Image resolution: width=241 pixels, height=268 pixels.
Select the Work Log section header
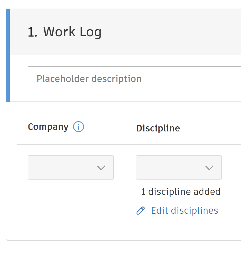[x=72, y=32]
